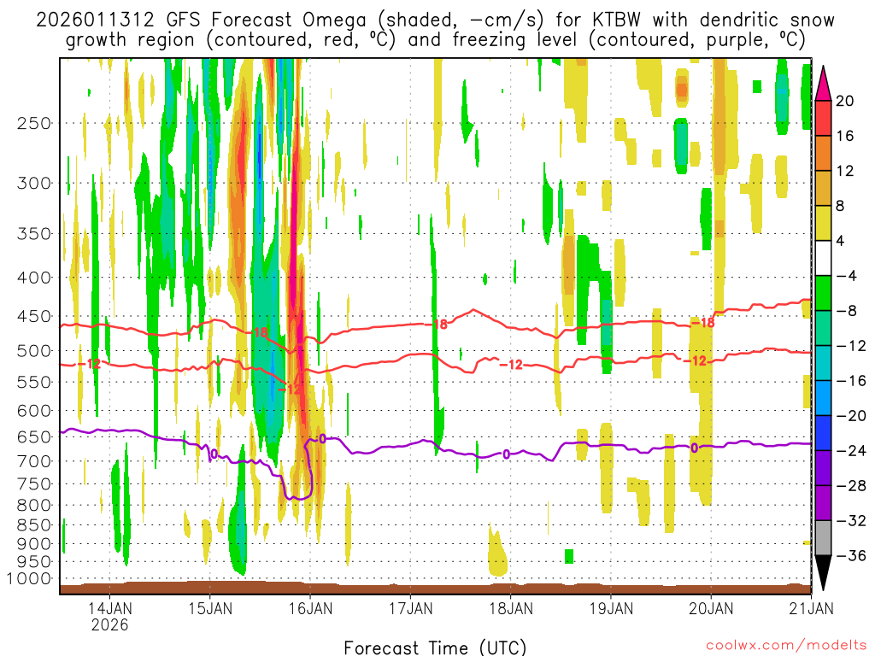
Task: Click the cyan -12 to -16 colorbar segment
Action: 823,363
